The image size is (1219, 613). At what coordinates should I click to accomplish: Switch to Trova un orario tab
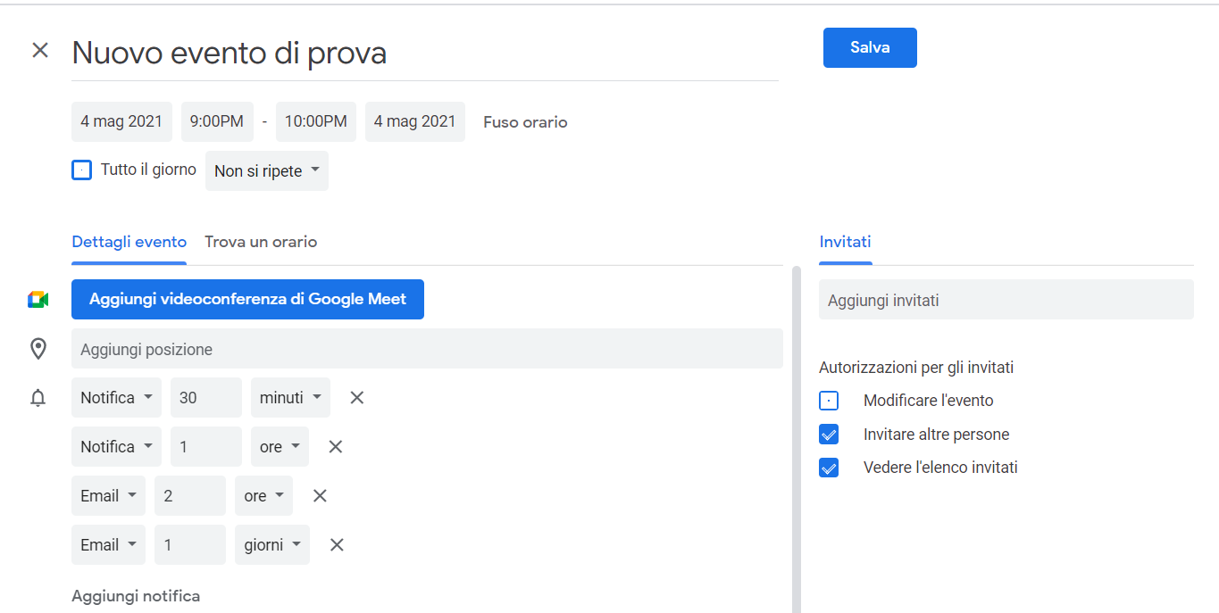click(261, 242)
